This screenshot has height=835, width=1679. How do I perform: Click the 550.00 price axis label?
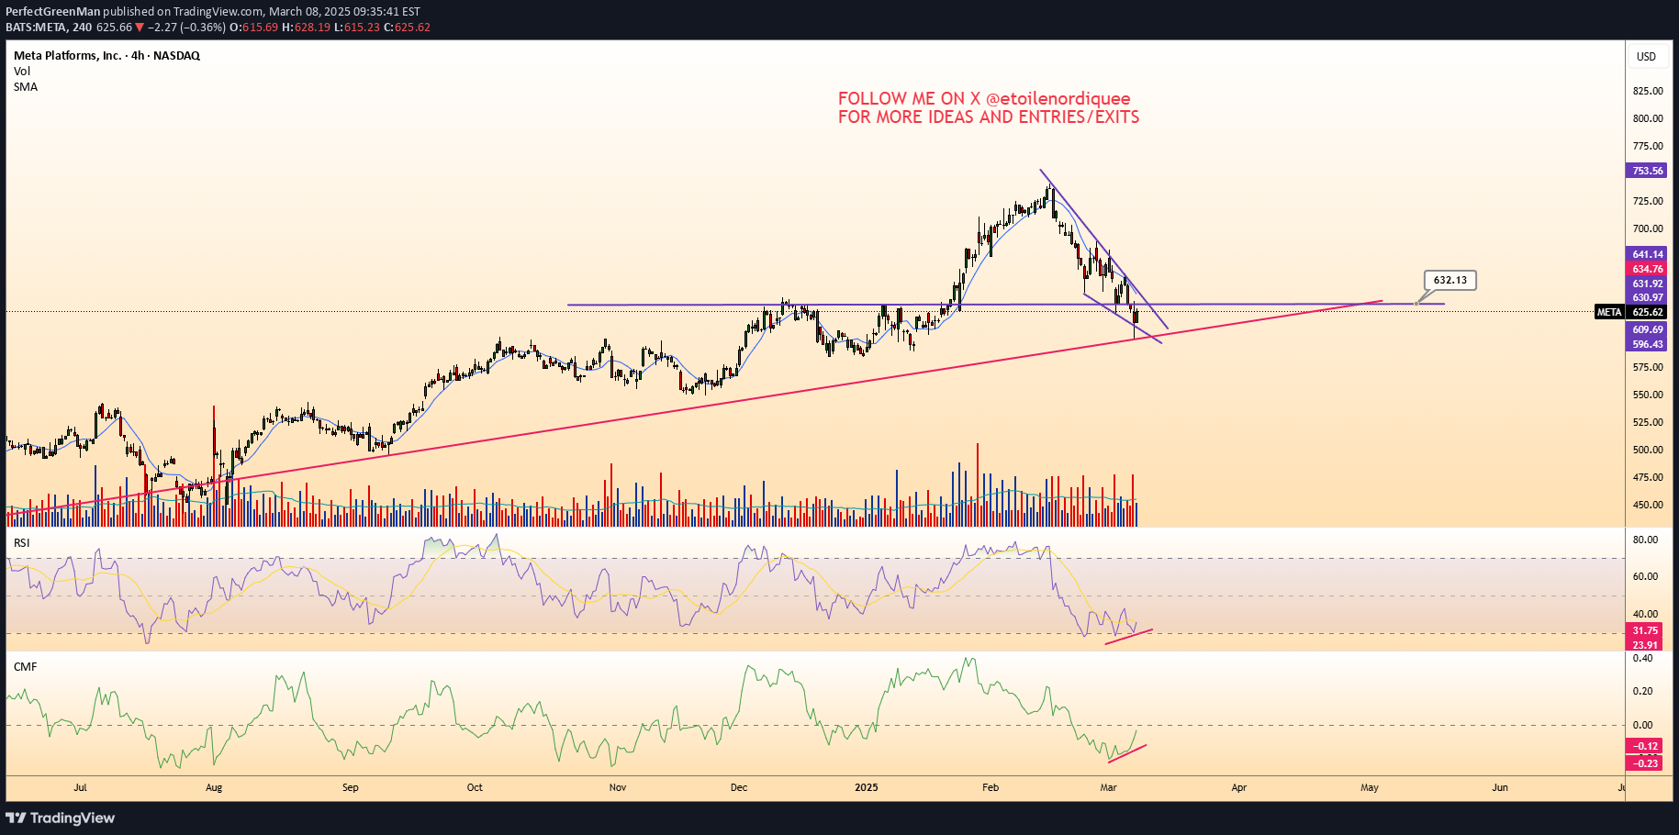point(1648,395)
